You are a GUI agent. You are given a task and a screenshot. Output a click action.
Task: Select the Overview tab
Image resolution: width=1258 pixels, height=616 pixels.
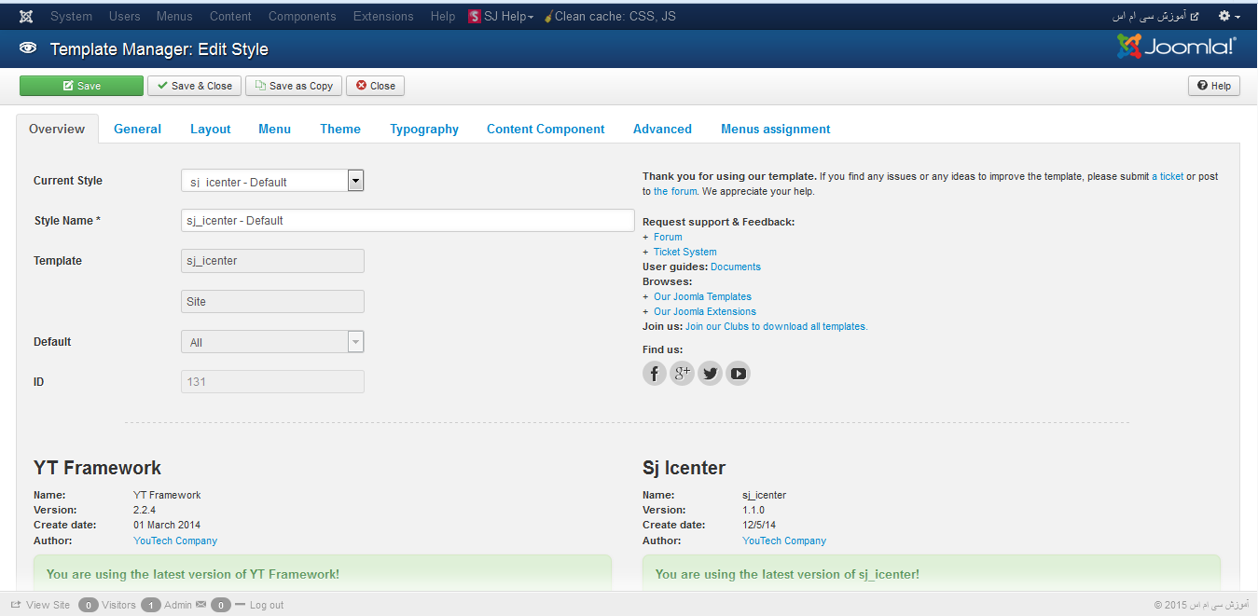tap(57, 130)
